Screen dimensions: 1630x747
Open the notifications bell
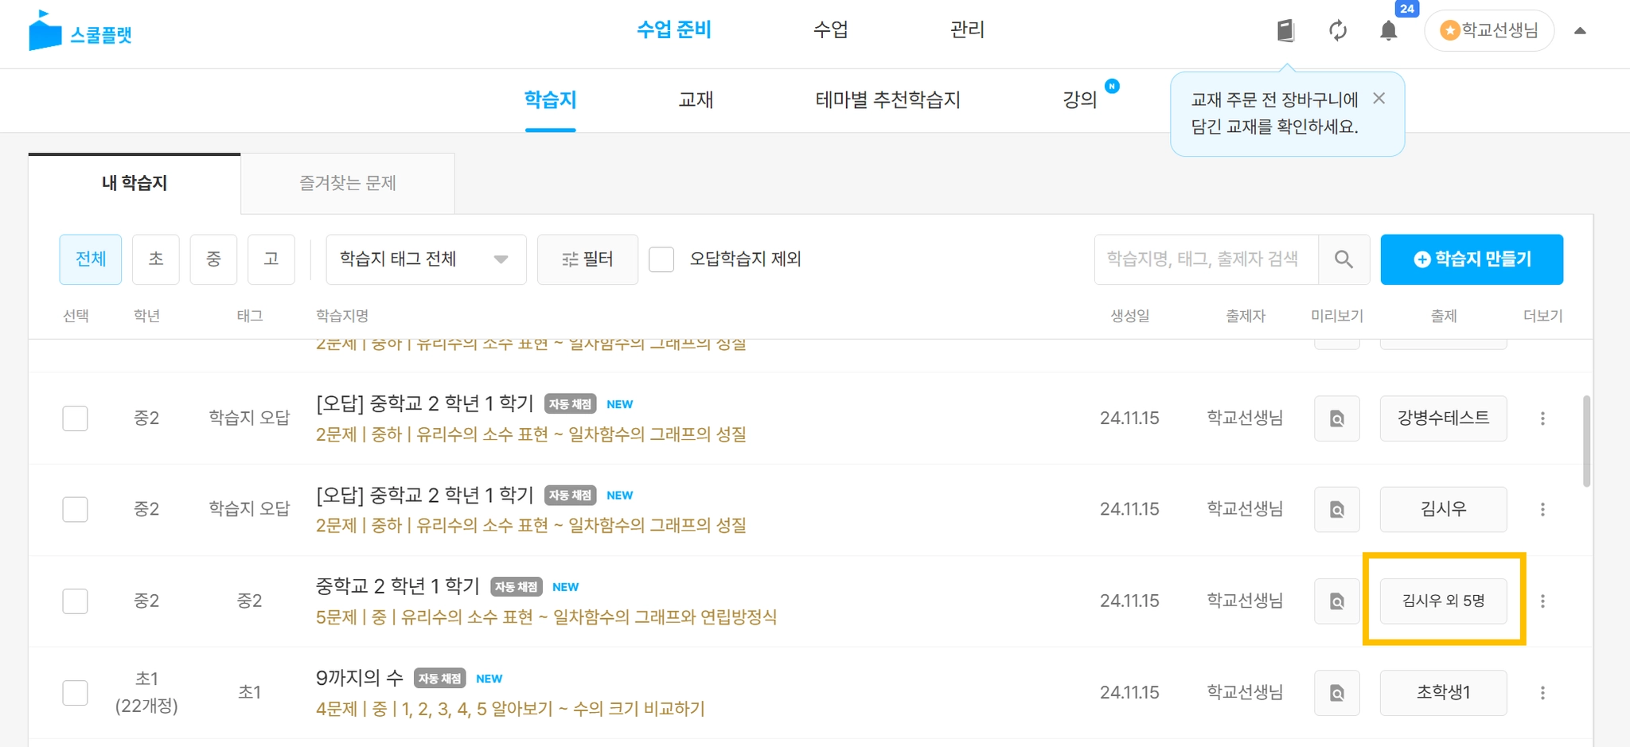point(1388,31)
